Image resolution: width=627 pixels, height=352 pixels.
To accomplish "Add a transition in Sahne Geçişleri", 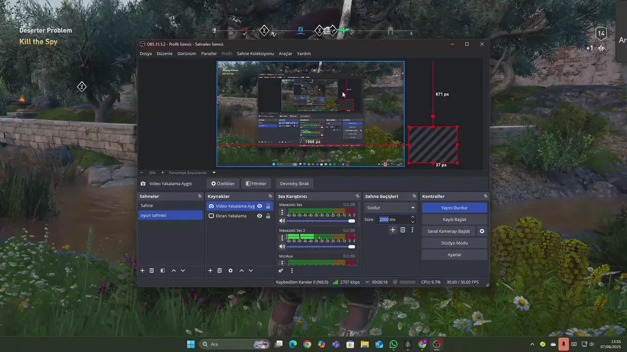I will (x=393, y=230).
